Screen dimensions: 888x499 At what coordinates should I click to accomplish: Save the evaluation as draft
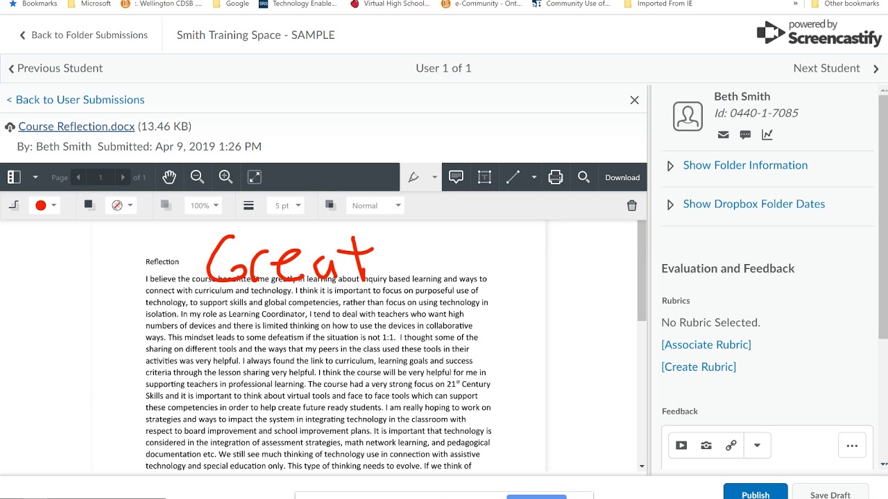830,492
